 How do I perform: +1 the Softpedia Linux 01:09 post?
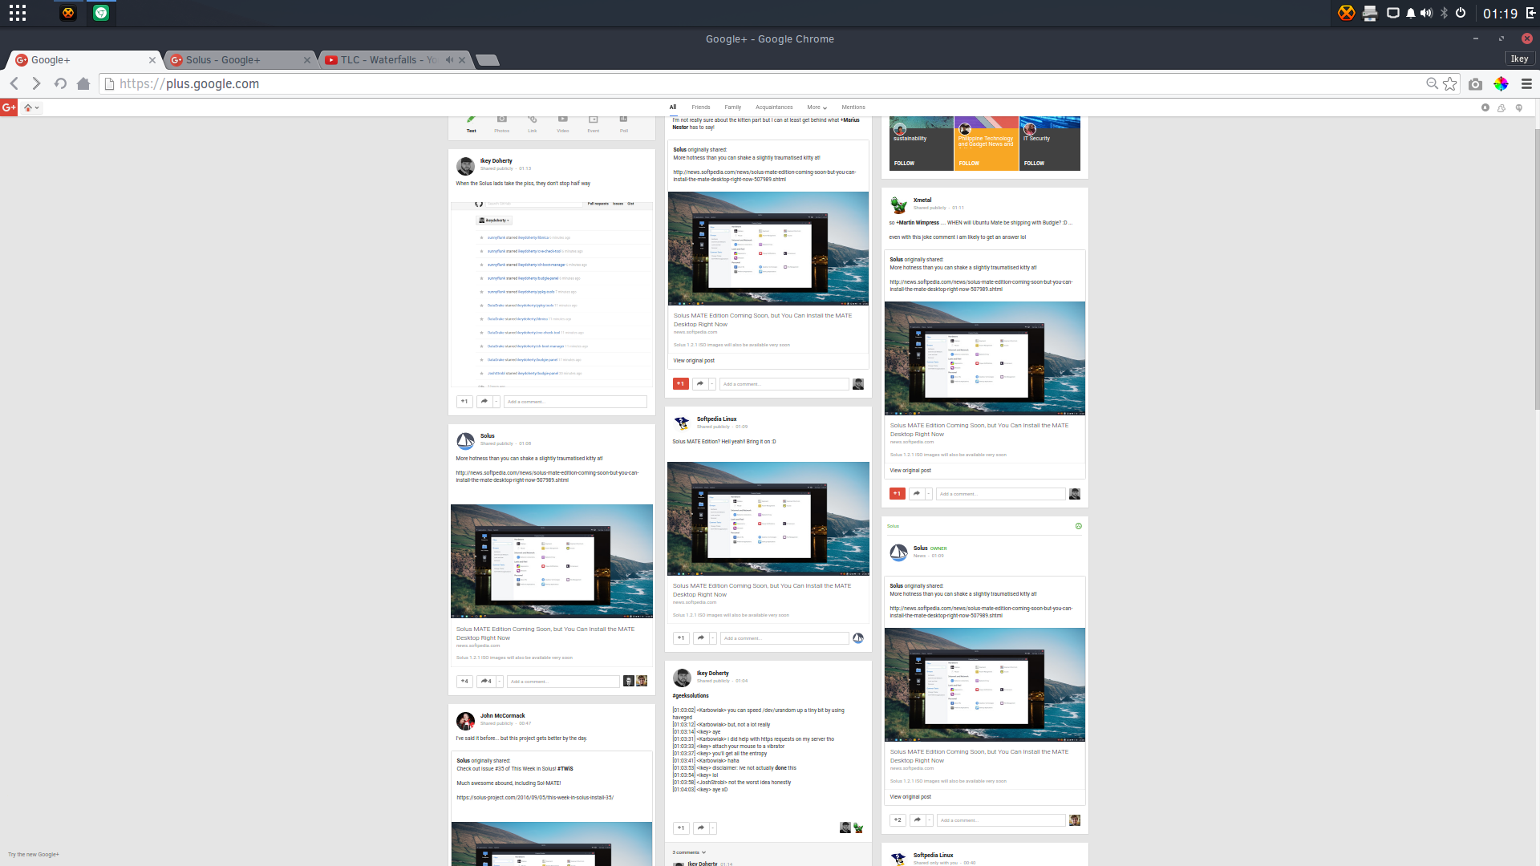click(x=681, y=638)
